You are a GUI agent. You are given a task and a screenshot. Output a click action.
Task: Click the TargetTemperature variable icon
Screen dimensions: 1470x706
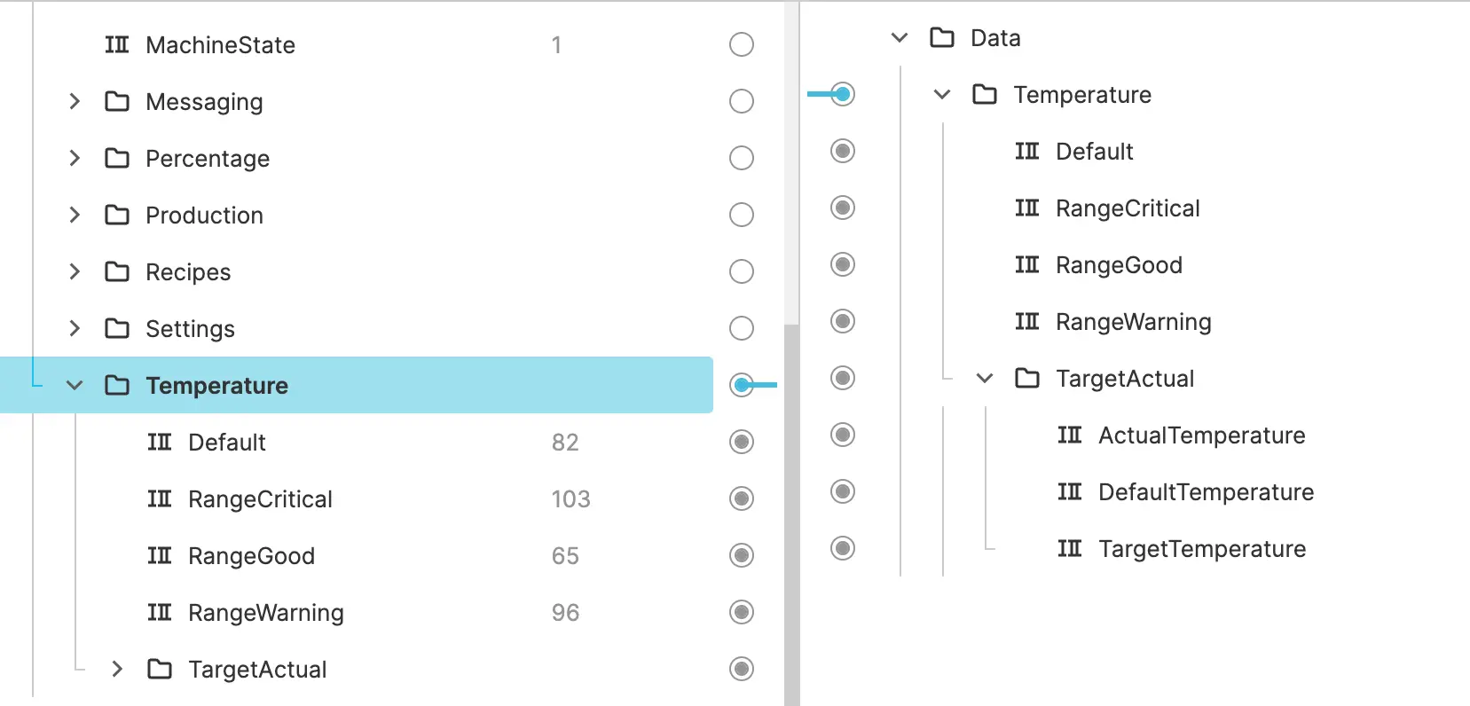coord(1069,549)
